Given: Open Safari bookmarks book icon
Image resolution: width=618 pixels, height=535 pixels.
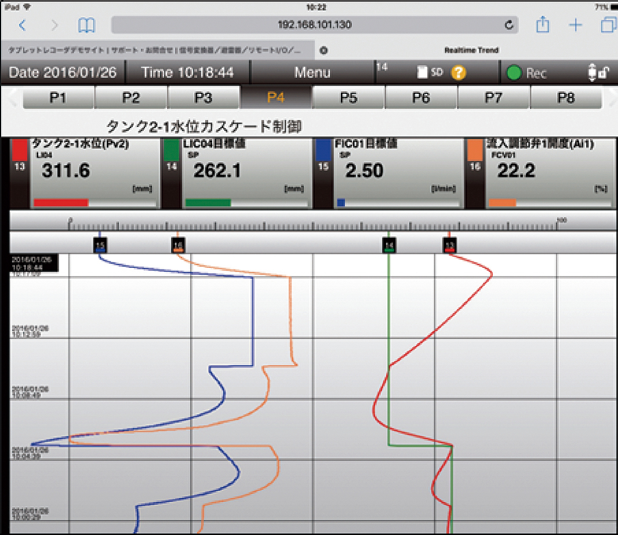Looking at the screenshot, I should [x=86, y=26].
